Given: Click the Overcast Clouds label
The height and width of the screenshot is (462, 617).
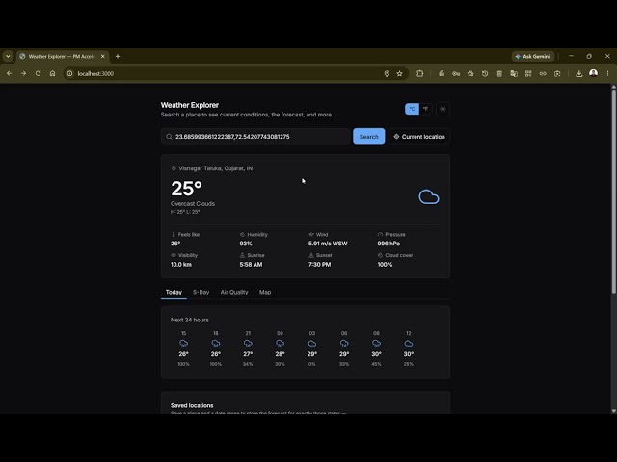Looking at the screenshot, I should point(193,203).
